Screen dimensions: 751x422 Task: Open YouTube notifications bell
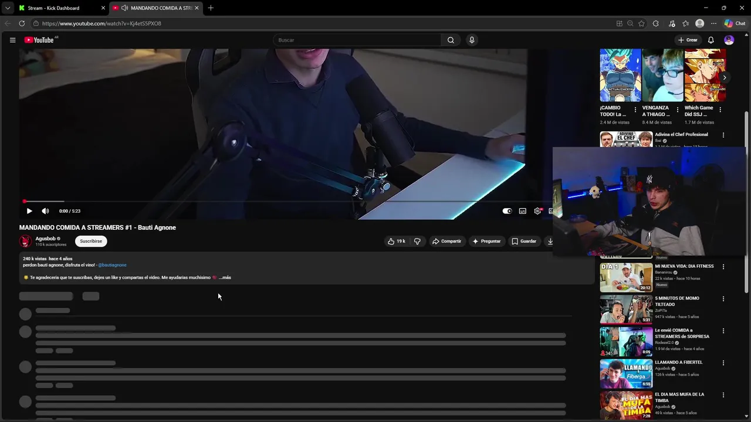[x=711, y=40]
